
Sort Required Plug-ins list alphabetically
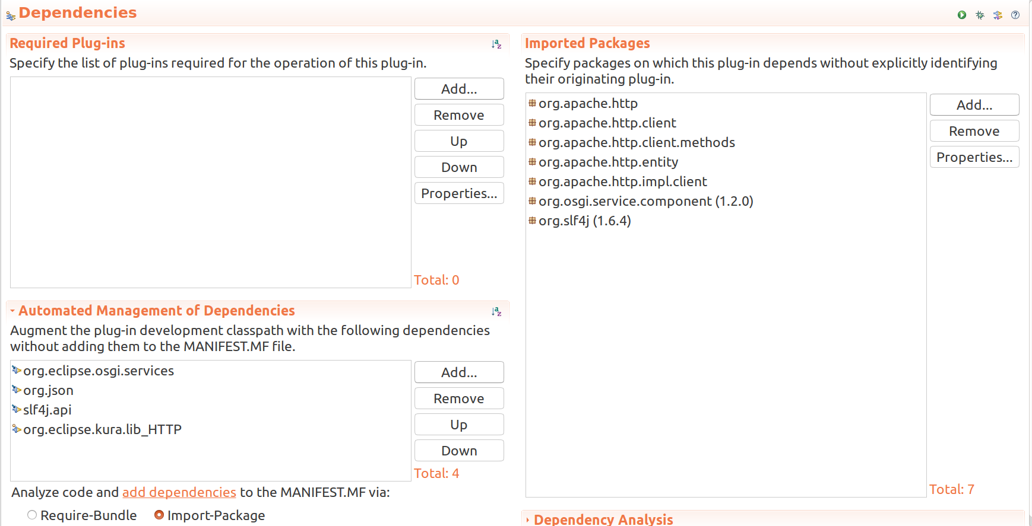pos(496,44)
